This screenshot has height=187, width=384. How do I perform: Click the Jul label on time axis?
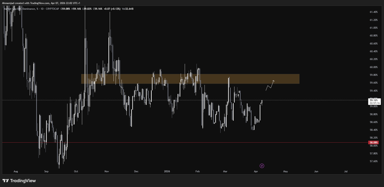coord(346,171)
